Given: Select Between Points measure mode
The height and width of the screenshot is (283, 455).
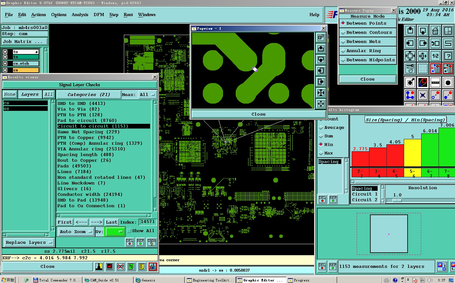Looking at the screenshot, I should coord(368,23).
